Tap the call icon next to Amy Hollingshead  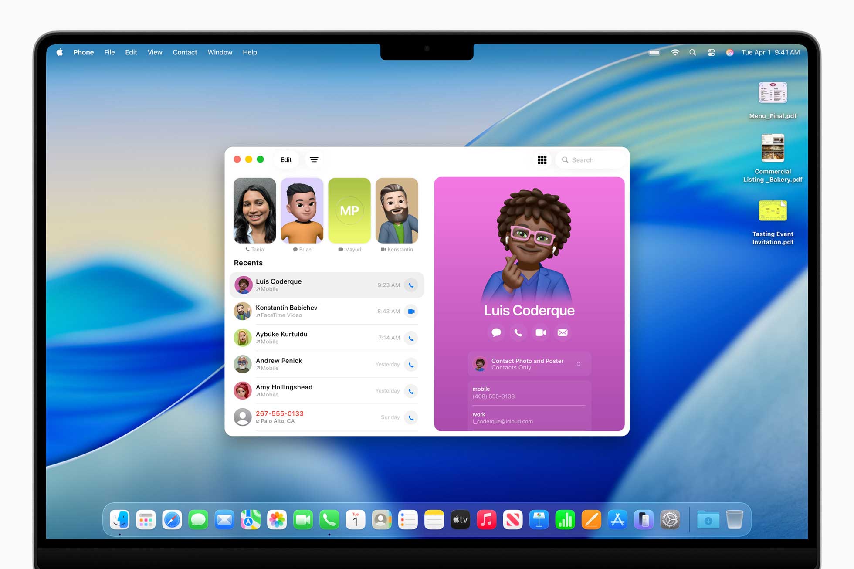tap(411, 391)
